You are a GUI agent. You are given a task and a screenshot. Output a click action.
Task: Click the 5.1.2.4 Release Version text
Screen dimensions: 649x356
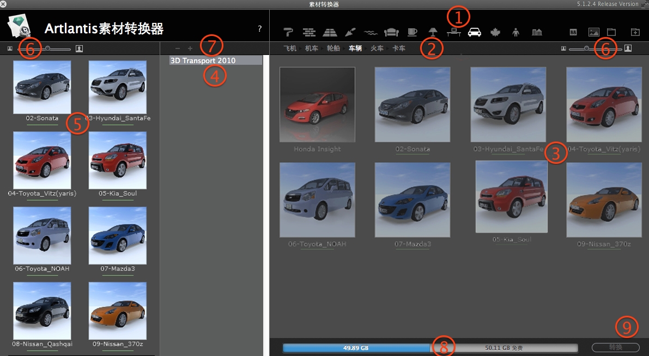[x=608, y=4]
